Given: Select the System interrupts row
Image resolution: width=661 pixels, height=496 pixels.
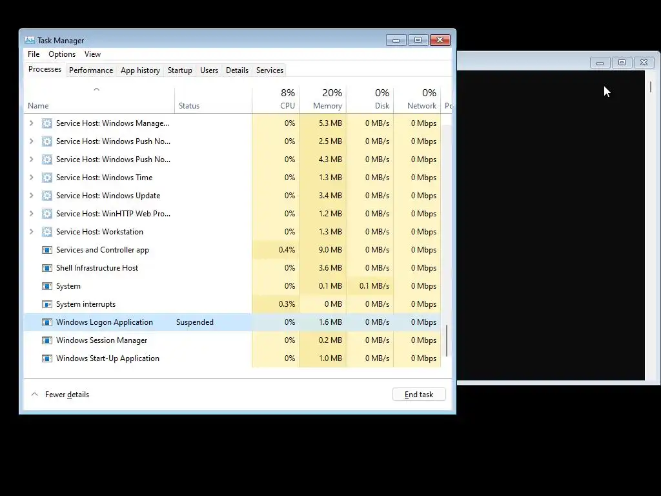Looking at the screenshot, I should pyautogui.click(x=232, y=304).
